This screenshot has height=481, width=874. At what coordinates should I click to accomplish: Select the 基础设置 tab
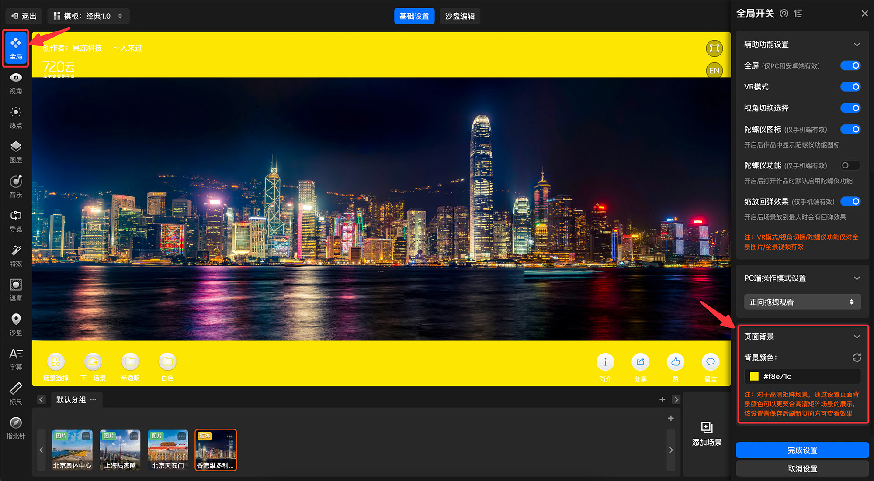414,16
